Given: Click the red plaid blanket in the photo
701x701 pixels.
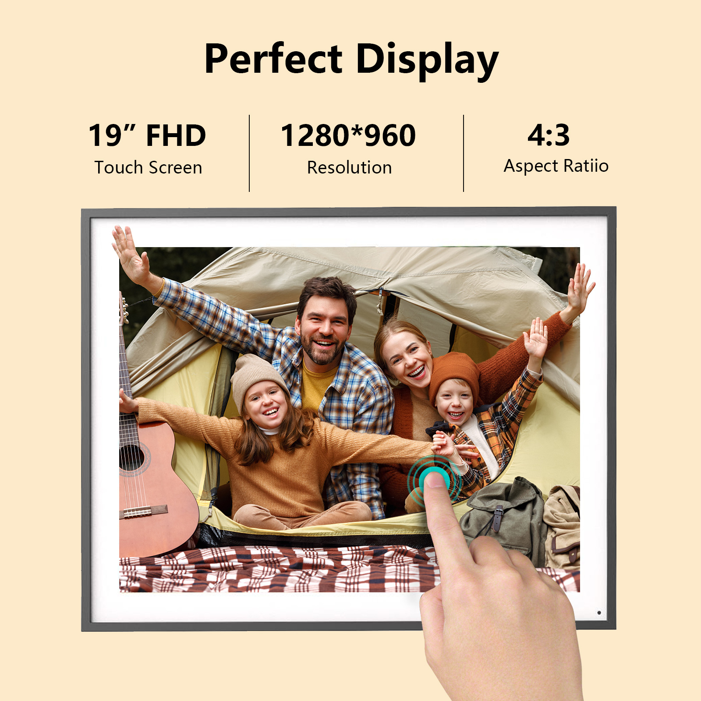Looking at the screenshot, I should 280,570.
